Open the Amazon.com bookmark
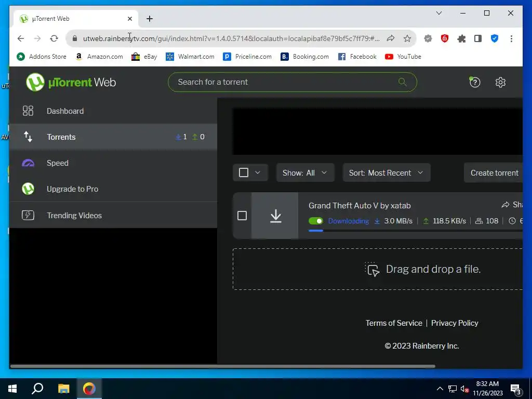The width and height of the screenshot is (532, 399). click(x=99, y=57)
